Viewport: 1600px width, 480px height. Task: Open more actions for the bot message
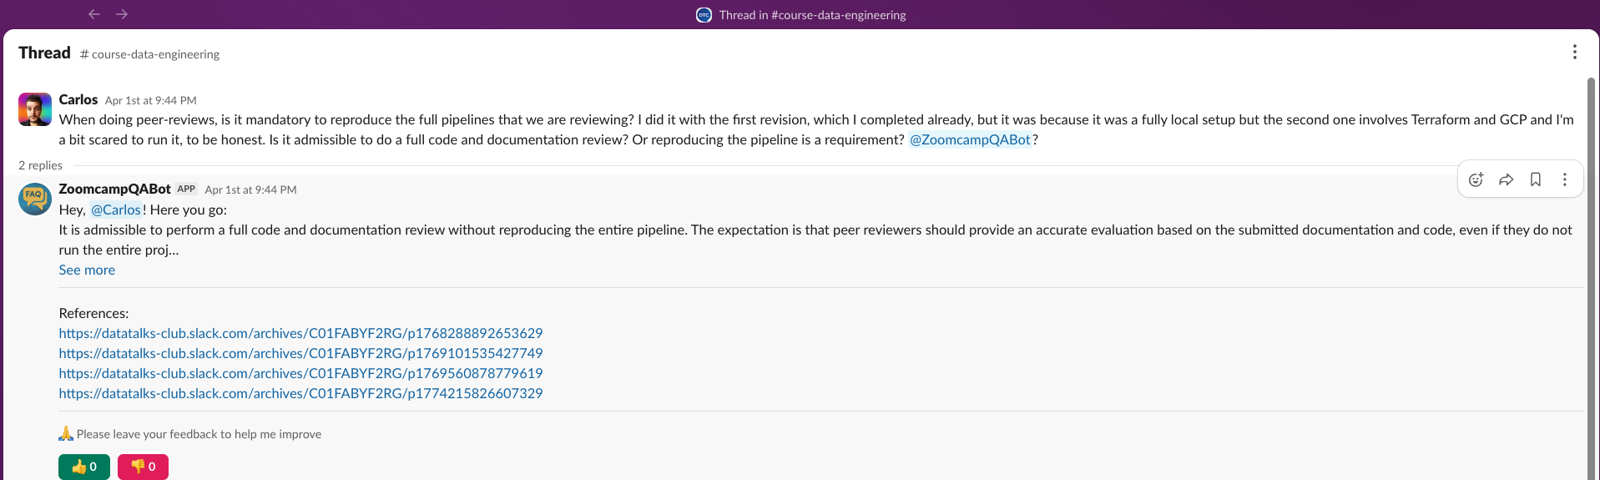pos(1565,179)
